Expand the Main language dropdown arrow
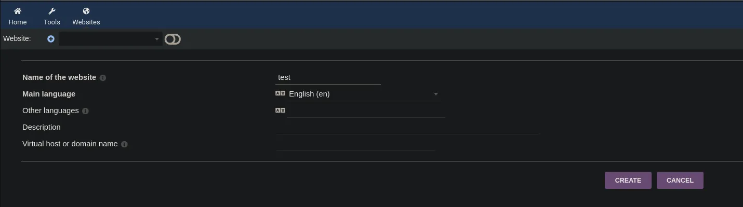This screenshot has width=743, height=207. pos(436,94)
